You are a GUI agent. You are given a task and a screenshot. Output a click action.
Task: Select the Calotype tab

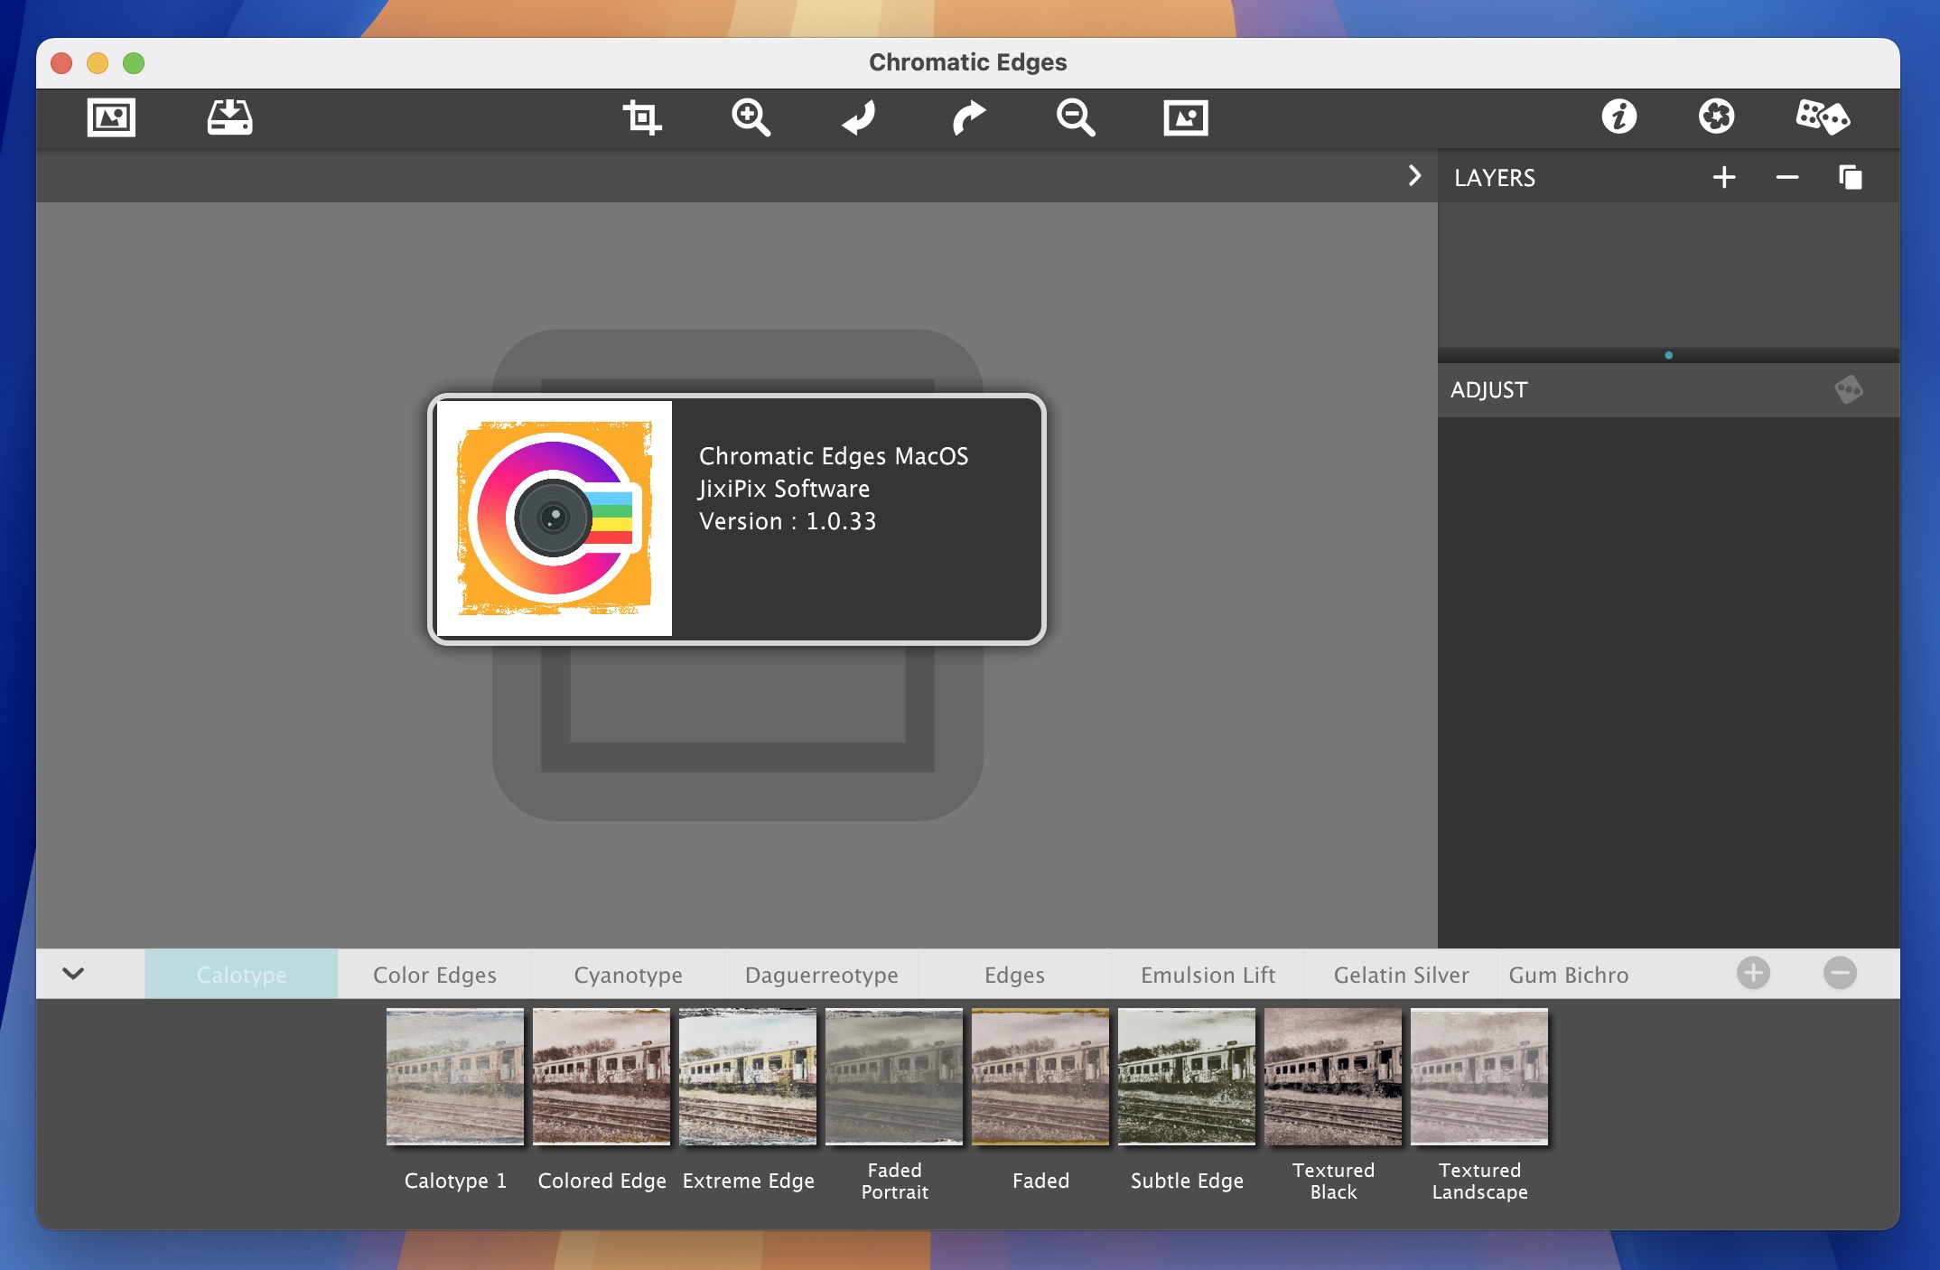(x=241, y=974)
